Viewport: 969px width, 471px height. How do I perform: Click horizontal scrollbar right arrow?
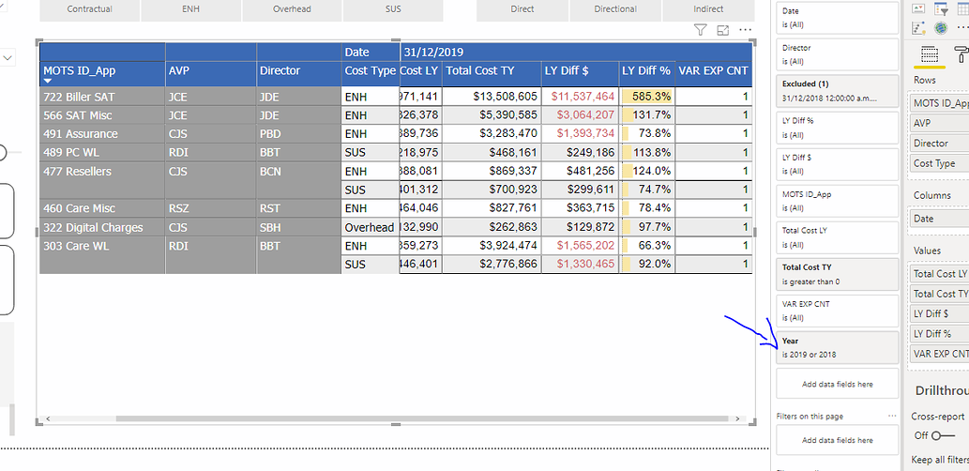(736, 418)
